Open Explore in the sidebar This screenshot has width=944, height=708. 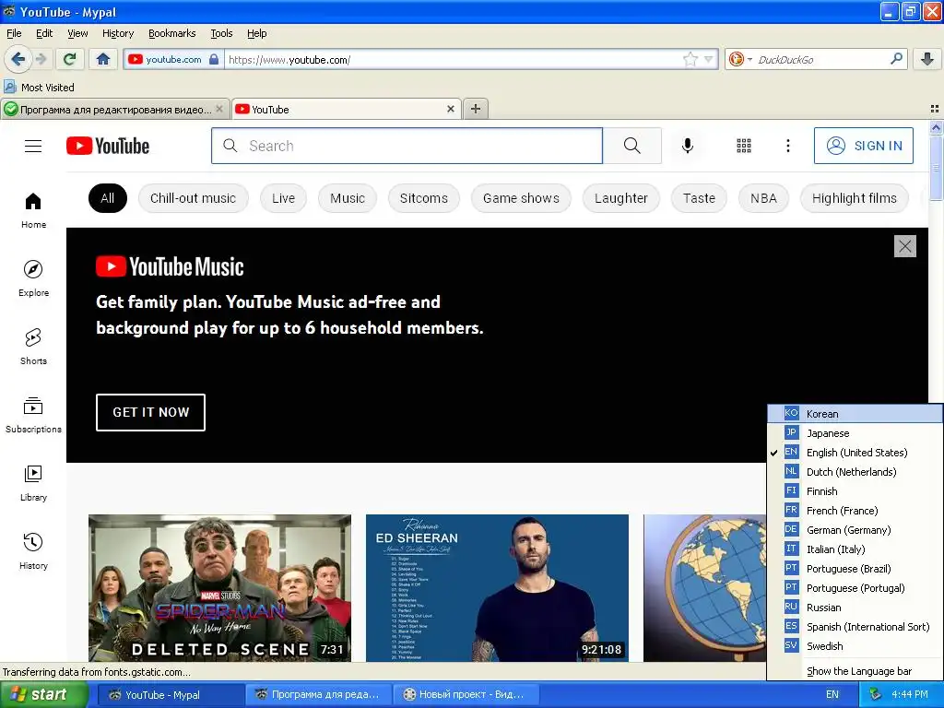click(33, 278)
